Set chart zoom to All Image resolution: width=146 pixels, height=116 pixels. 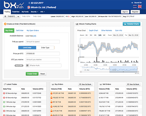(104, 35)
